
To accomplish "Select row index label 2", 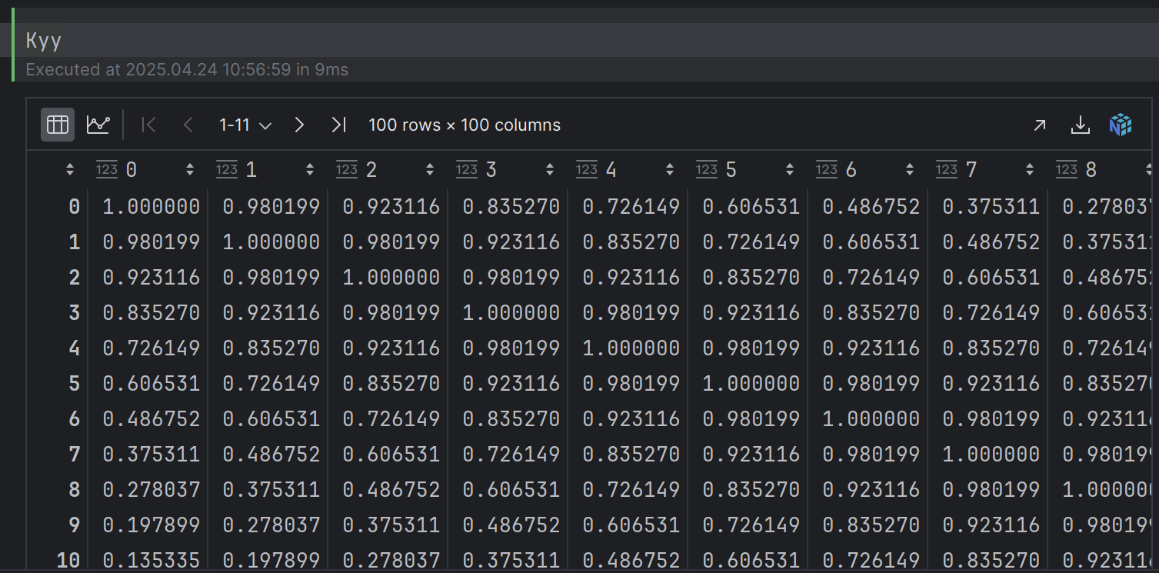I will pyautogui.click(x=74, y=277).
